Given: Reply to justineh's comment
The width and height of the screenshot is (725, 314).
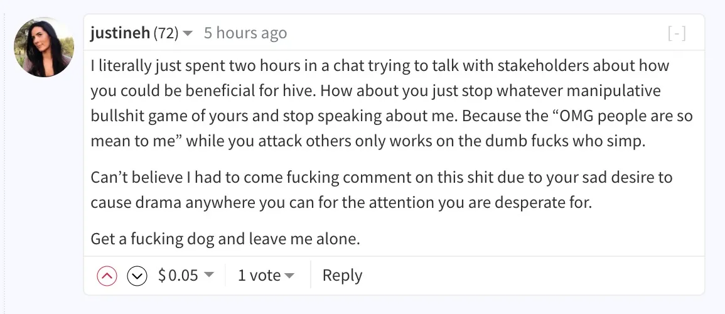Looking at the screenshot, I should [x=342, y=275].
